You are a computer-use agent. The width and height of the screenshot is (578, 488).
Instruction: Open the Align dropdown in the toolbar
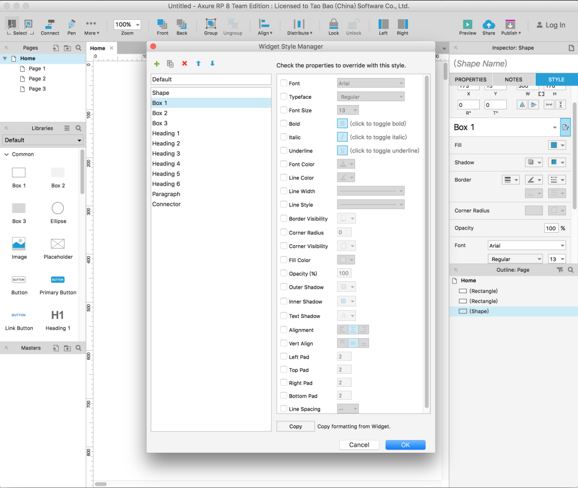click(265, 27)
